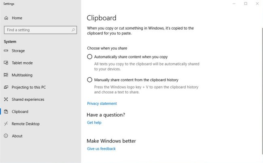Click the vertical scrollbar on right edge

coord(262,91)
